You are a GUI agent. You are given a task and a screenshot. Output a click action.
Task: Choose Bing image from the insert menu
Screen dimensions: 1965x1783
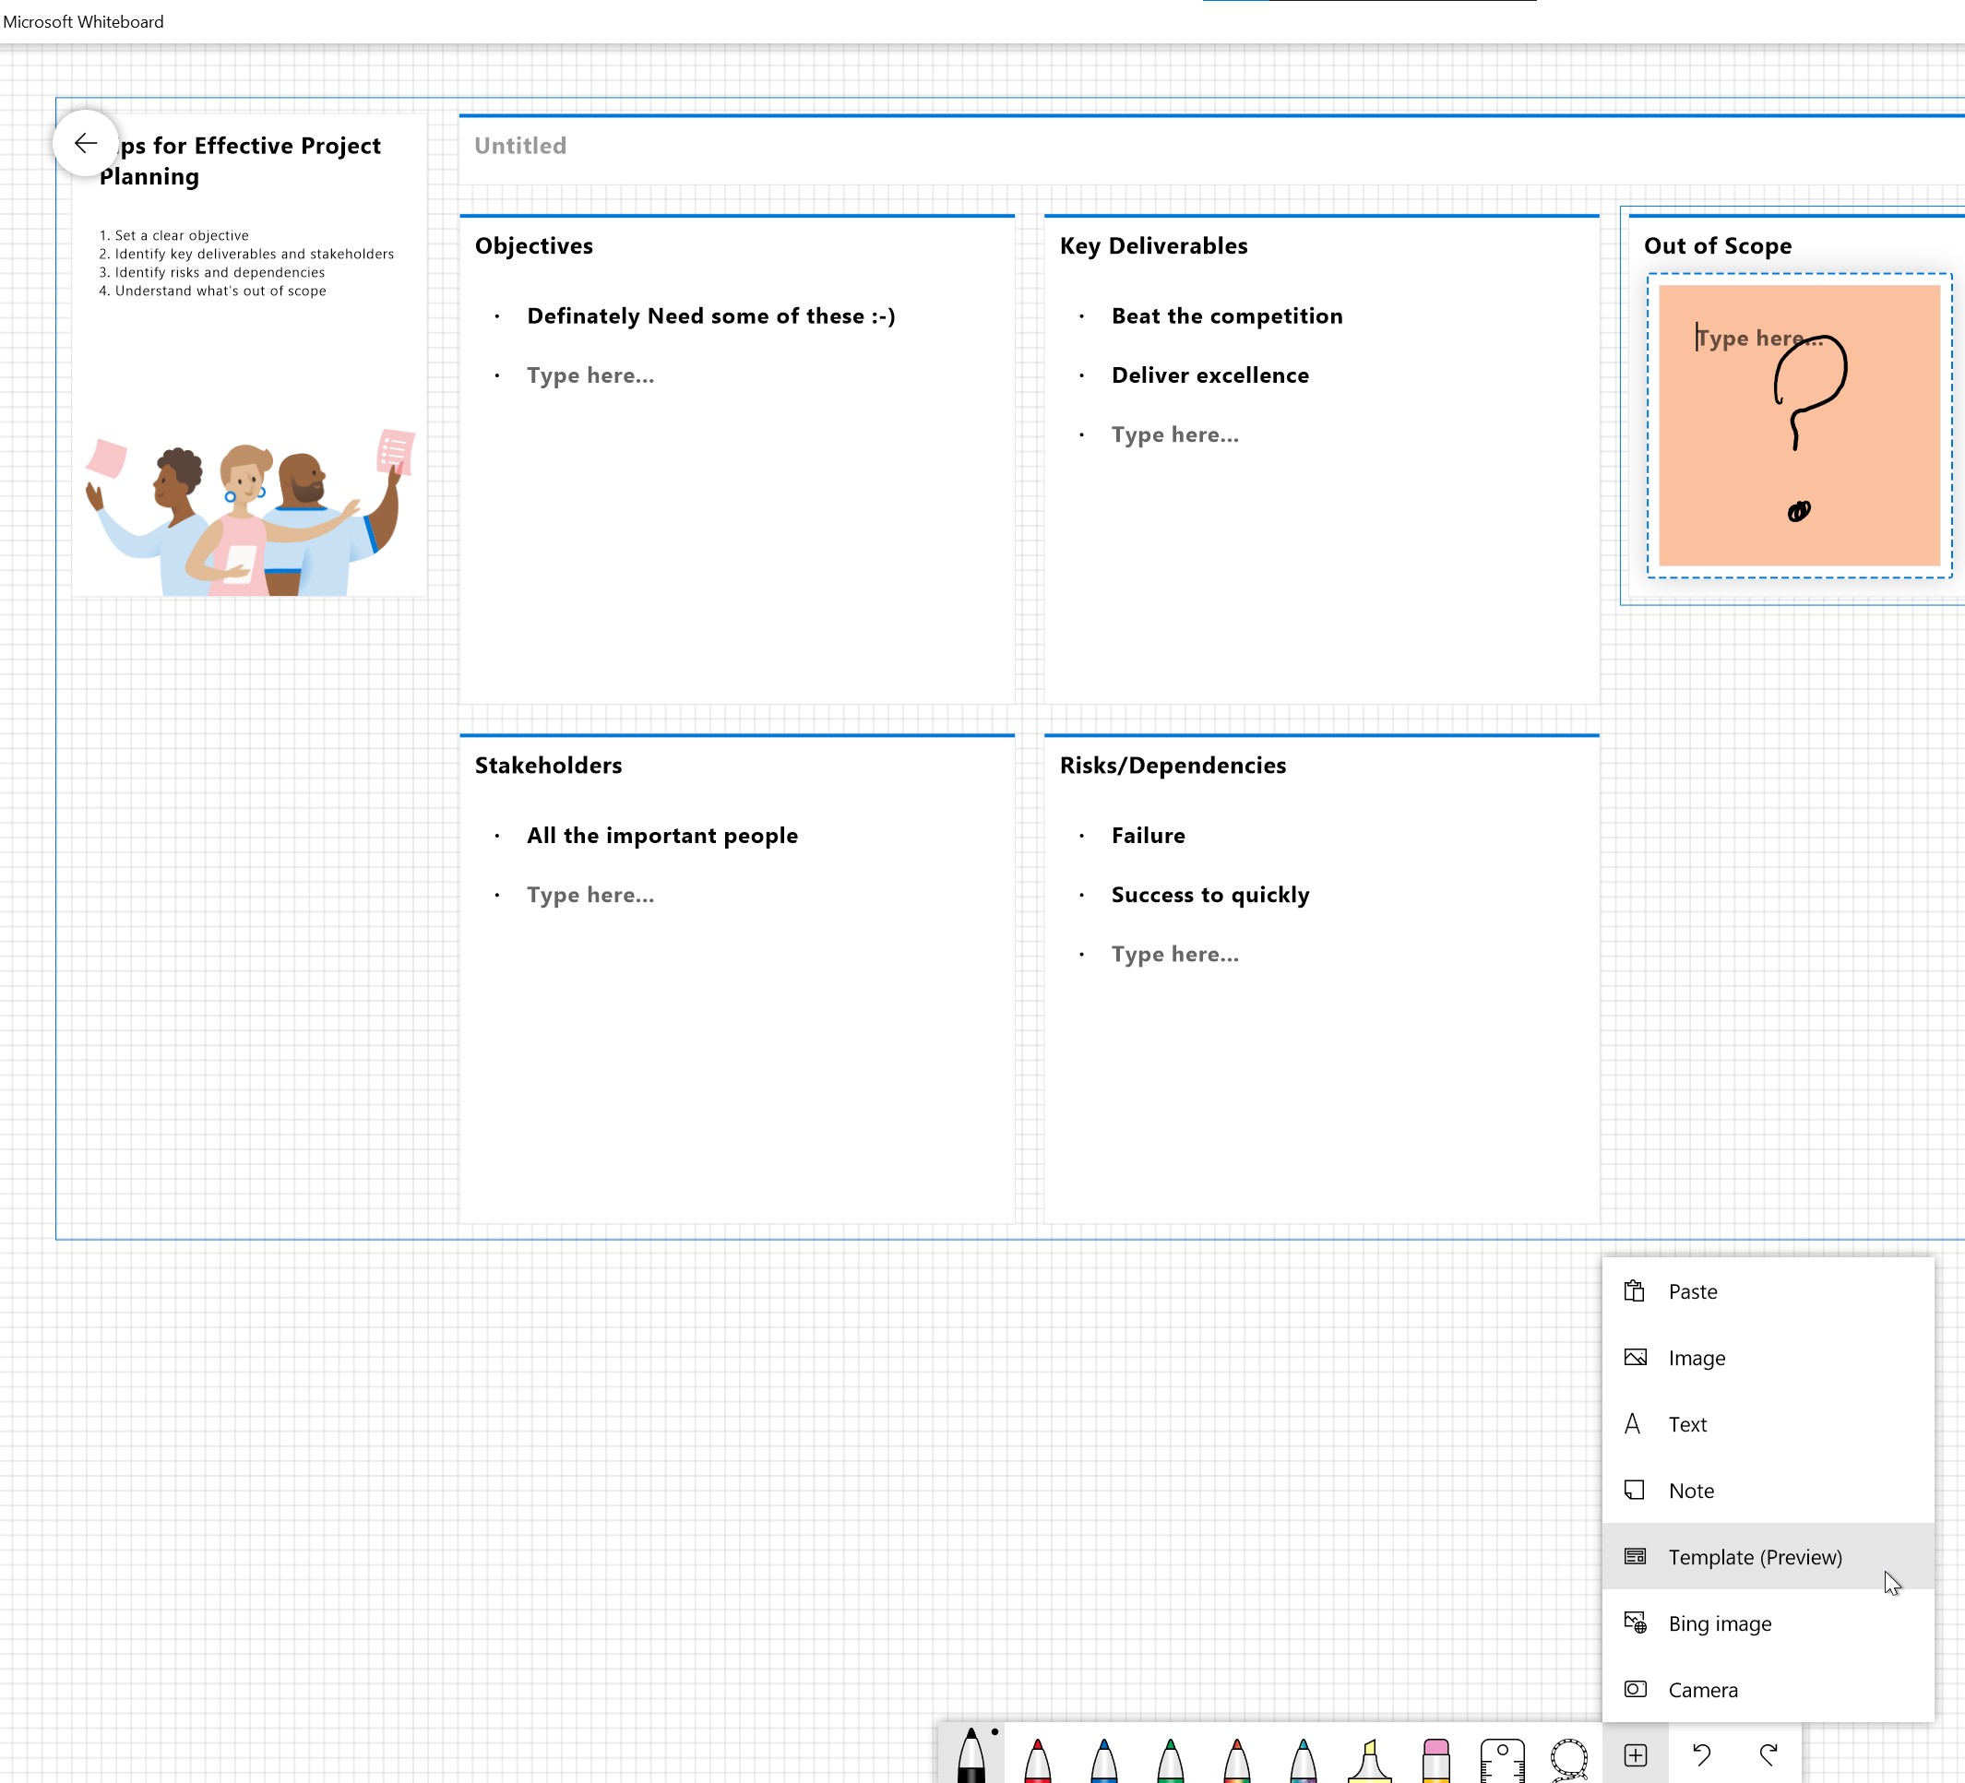point(1720,1623)
